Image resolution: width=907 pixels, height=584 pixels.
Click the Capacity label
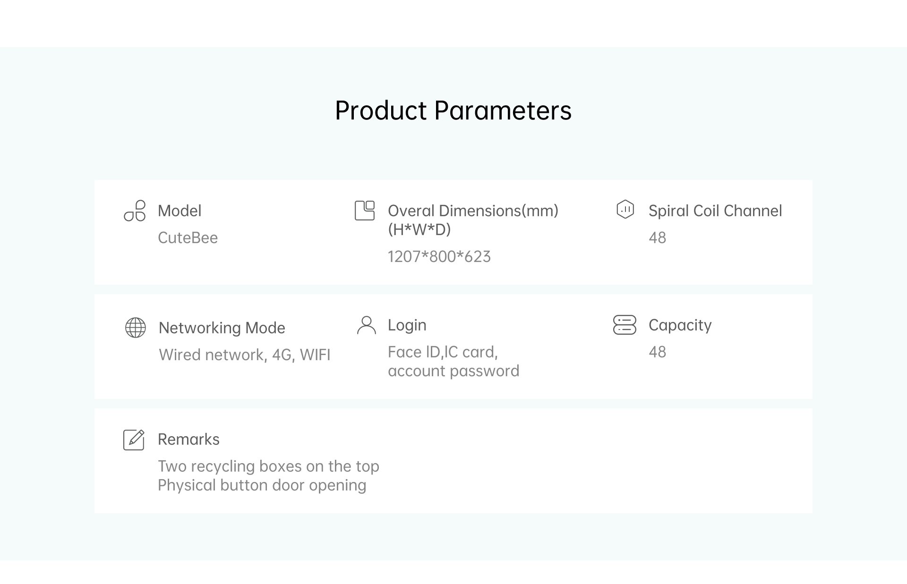click(x=680, y=325)
